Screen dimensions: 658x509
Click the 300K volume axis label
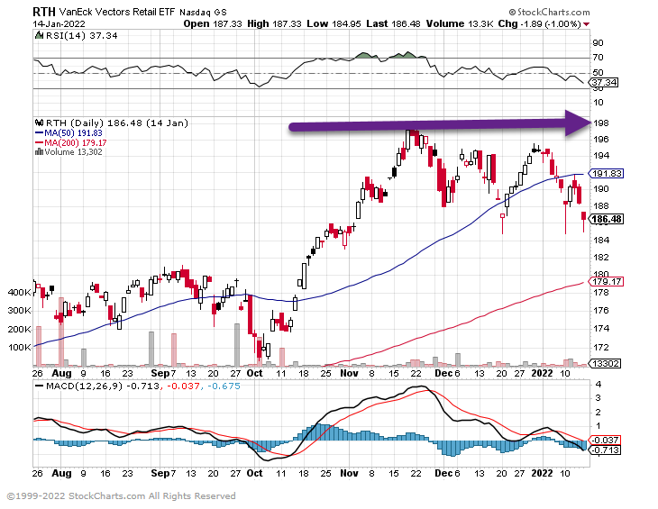[x=20, y=311]
